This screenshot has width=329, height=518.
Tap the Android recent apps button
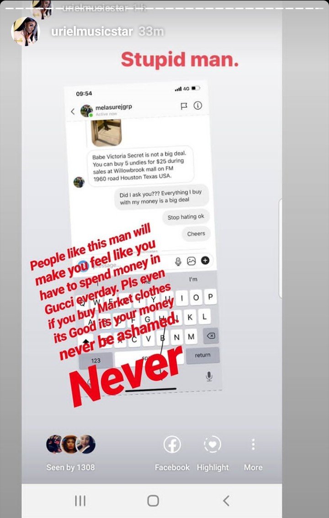pos(80,501)
